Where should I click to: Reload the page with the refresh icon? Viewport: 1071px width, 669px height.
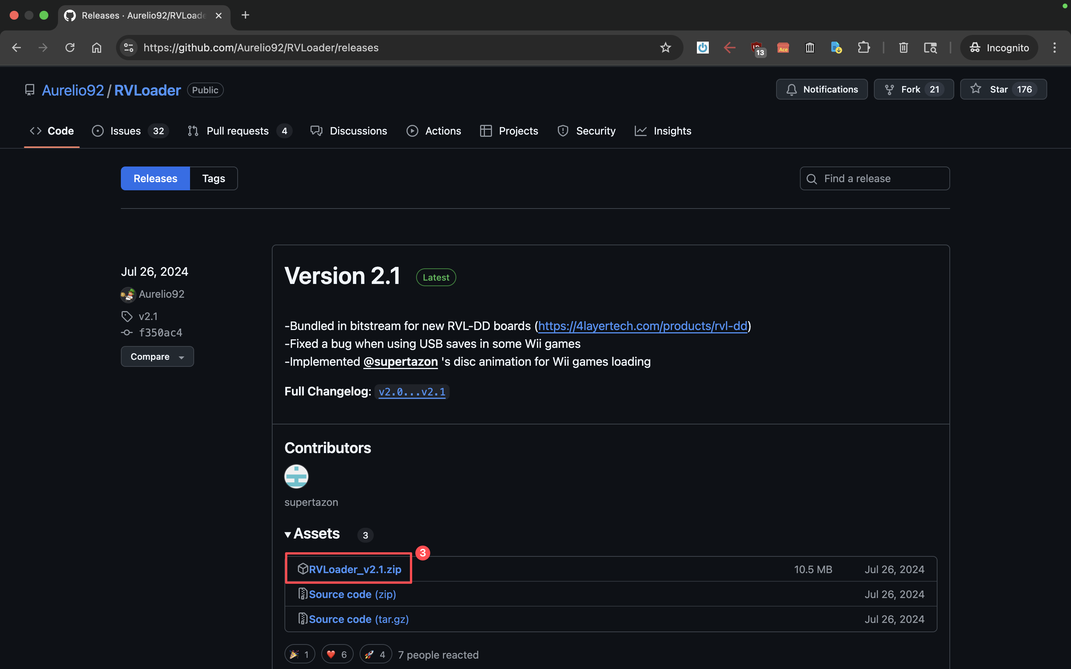point(70,47)
